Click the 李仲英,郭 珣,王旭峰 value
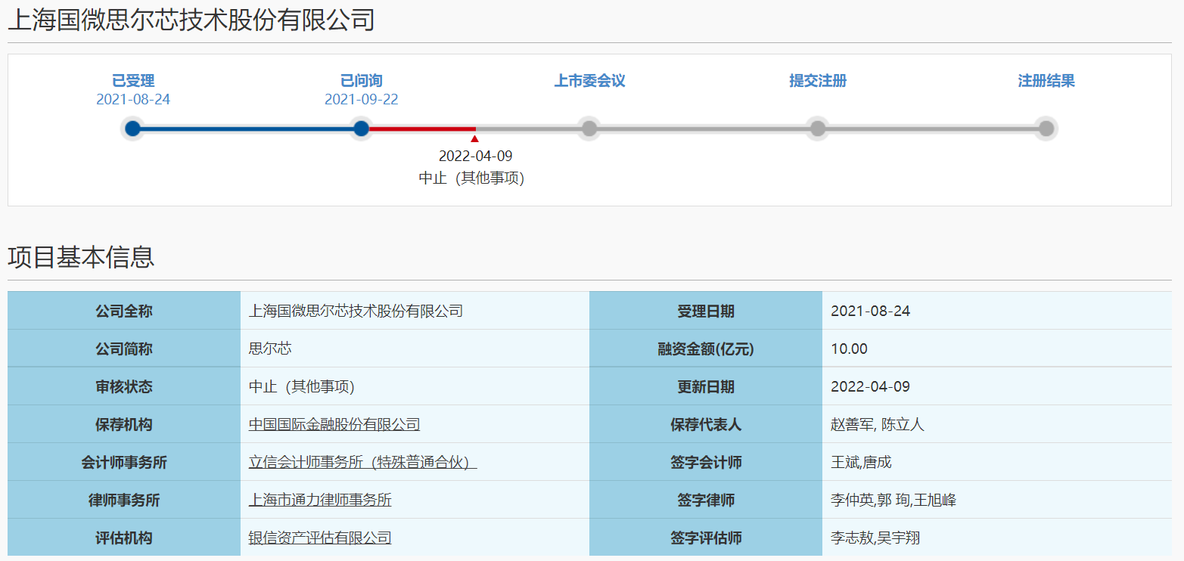Image resolution: width=1184 pixels, height=561 pixels. 893,500
